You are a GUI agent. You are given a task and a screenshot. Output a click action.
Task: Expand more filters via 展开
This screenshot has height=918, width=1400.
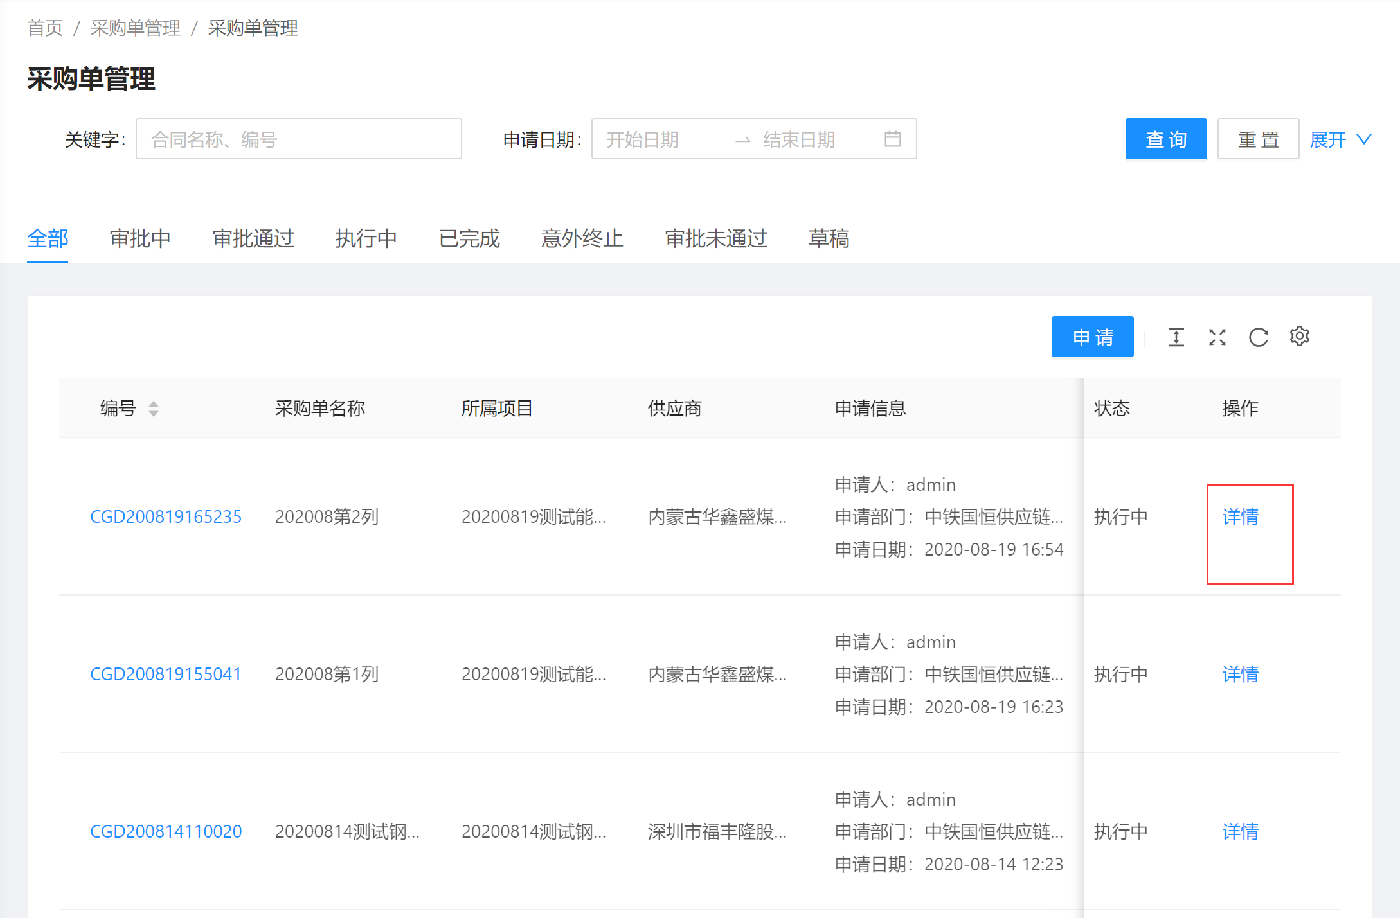coord(1340,139)
